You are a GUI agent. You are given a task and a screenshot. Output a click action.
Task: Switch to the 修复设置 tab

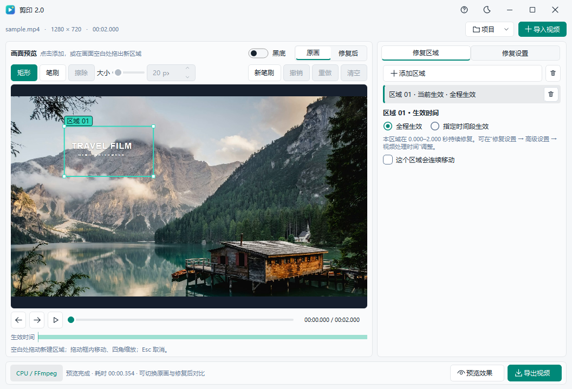tap(515, 53)
